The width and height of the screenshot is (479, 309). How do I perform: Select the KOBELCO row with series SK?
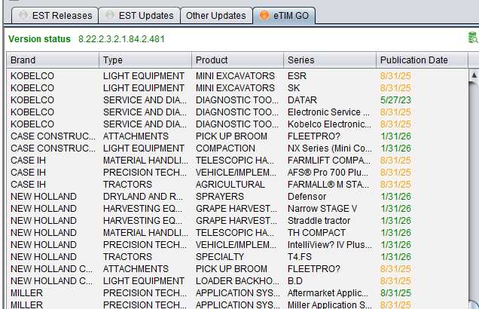[x=237, y=88]
